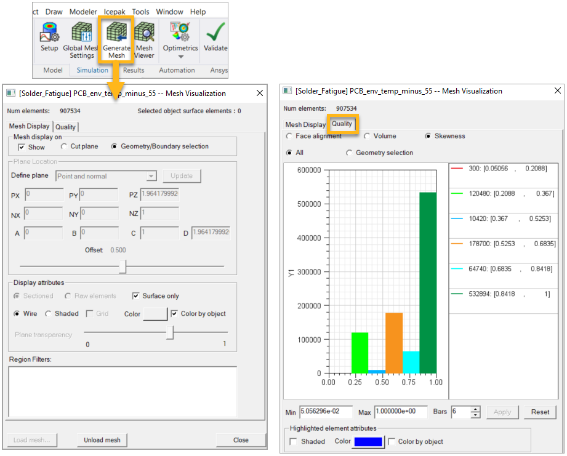This screenshot has width=567, height=456.
Task: Open the Define plane combo box
Action: coord(106,176)
